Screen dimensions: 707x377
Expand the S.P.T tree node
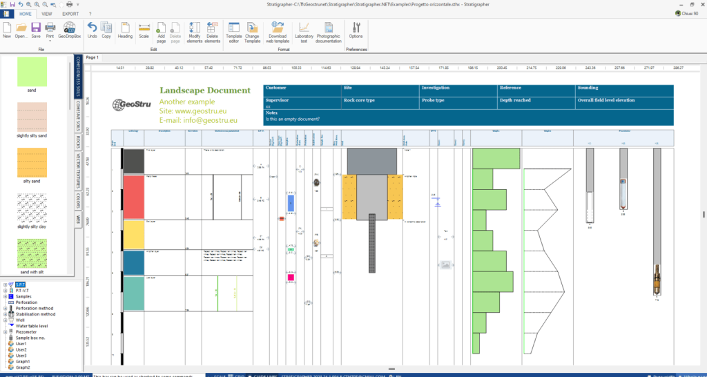5,284
